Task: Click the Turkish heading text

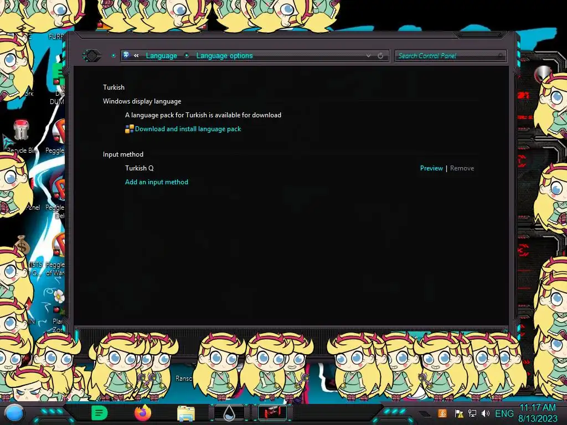Action: (x=114, y=87)
